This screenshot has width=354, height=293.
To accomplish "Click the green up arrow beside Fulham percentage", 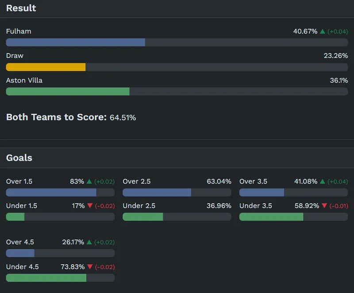I will click(x=323, y=31).
